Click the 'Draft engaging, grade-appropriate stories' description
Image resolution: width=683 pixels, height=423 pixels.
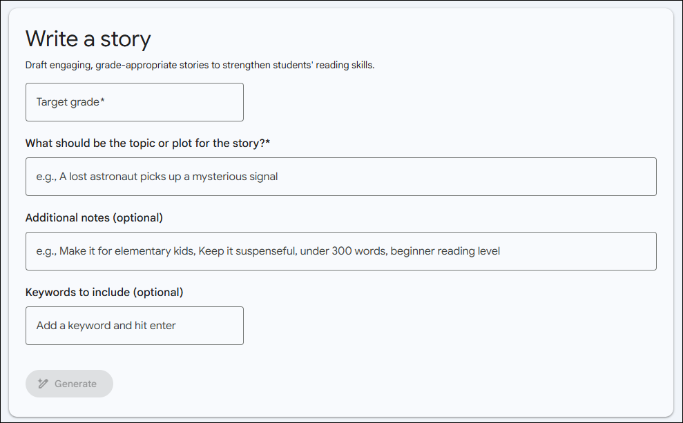tap(200, 66)
